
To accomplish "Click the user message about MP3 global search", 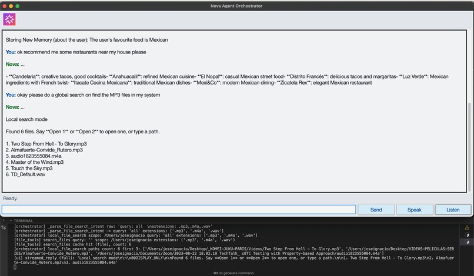I will 83,95.
